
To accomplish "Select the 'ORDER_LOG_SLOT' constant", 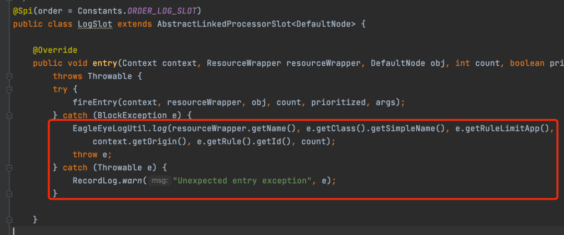I will point(162,11).
